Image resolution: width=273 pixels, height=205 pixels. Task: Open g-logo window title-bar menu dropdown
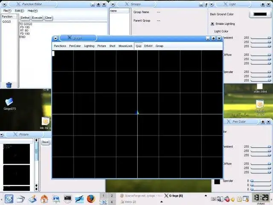click(x=55, y=38)
